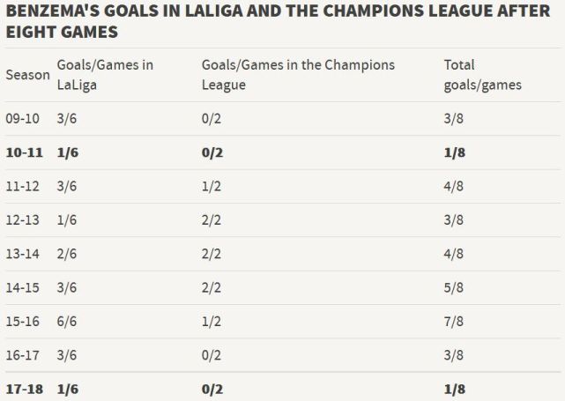The height and width of the screenshot is (401, 565).
Task: Select the 14-15 season label
Action: click(x=23, y=288)
